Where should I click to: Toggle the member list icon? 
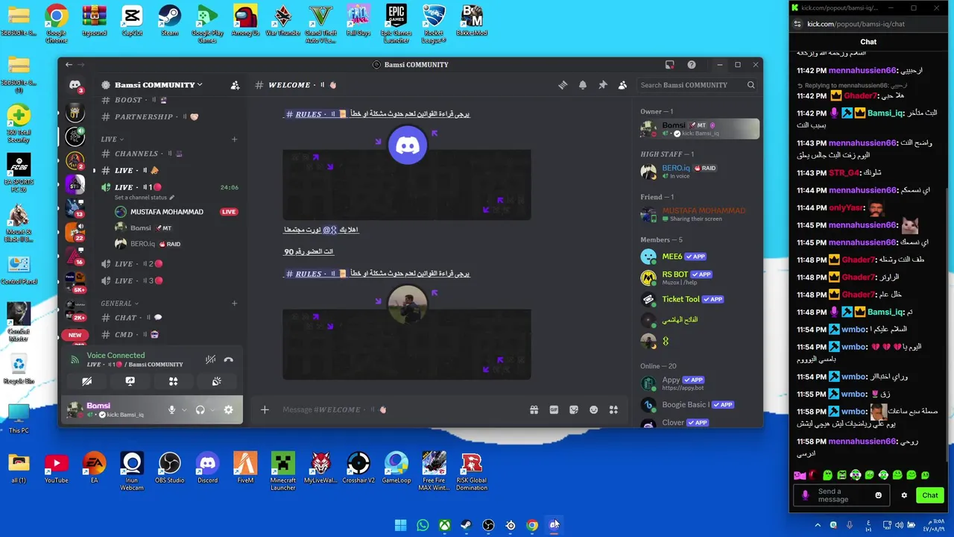[x=622, y=85]
